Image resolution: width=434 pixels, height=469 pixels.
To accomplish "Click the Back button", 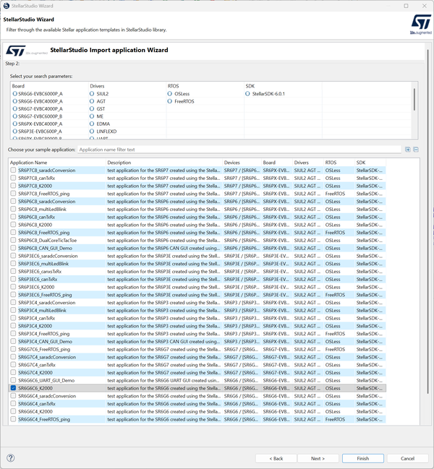I will click(x=276, y=458).
